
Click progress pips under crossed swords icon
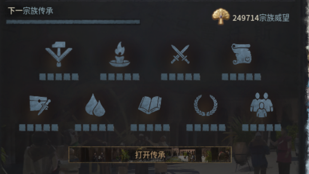181,77
